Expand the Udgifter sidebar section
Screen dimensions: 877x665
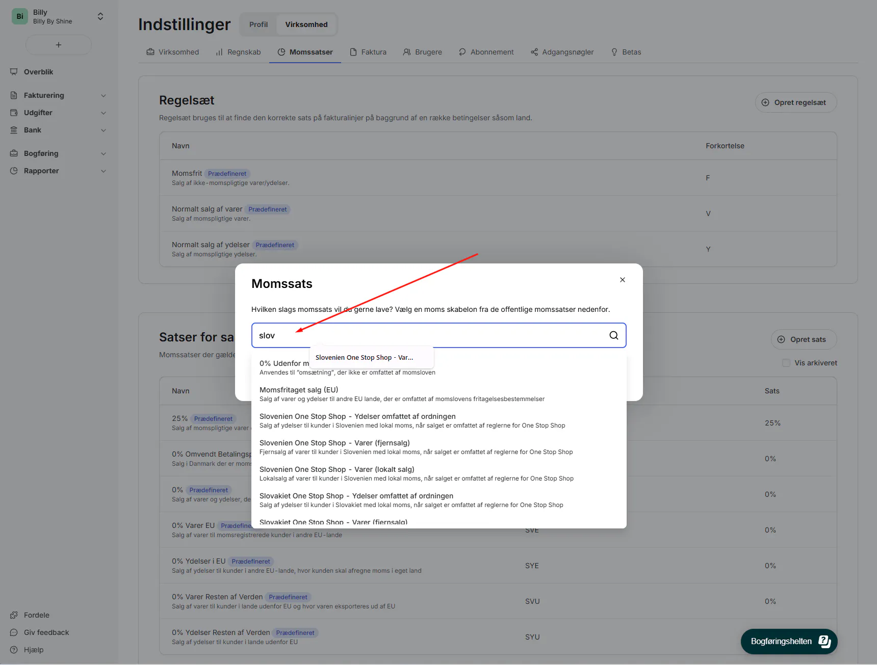point(104,113)
